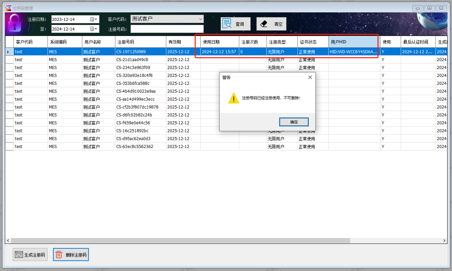452x271 pixels.
Task: Click the row indicator arrow of first row
Action: click(x=9, y=52)
